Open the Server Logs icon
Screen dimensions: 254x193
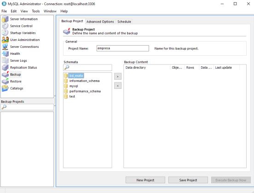pos(5,60)
